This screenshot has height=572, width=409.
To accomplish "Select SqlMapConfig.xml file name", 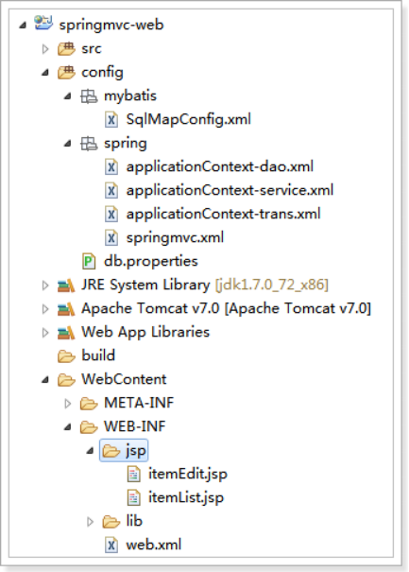I will 189,120.
